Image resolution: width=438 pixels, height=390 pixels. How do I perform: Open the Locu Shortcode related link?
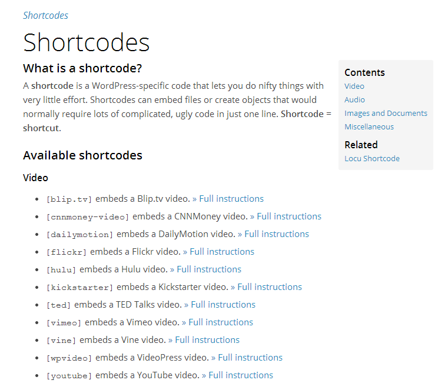point(372,158)
